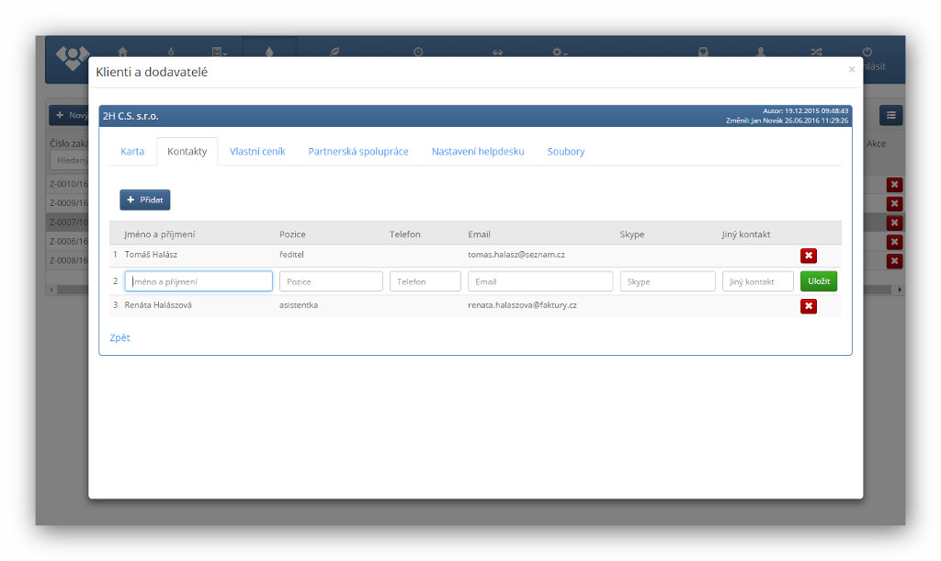Screen dimensions: 941x561
Task: Close the Klienti a dodavatelé dialog
Action: [x=851, y=70]
